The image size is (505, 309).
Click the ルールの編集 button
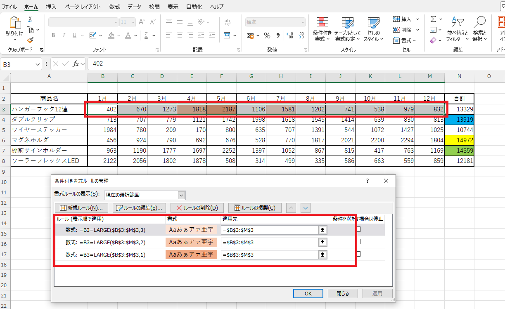click(140, 208)
